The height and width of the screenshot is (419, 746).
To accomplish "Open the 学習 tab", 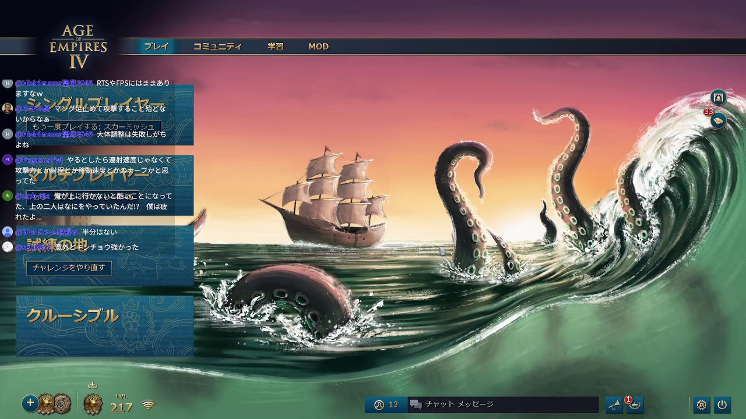I will click(x=275, y=47).
